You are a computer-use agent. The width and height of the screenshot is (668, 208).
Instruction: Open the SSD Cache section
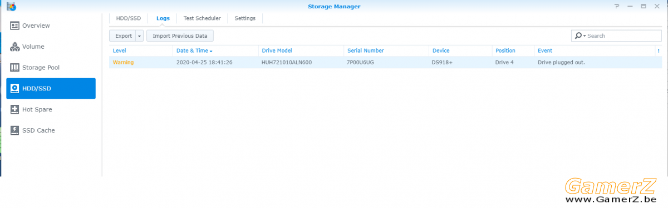[51, 130]
